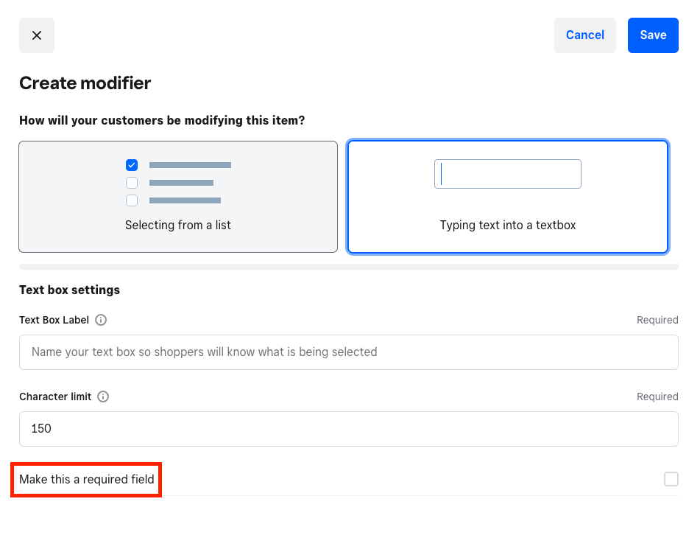Click the bottom unchecked checkbox in list illustration
Image resolution: width=700 pixels, height=552 pixels.
pyautogui.click(x=132, y=200)
